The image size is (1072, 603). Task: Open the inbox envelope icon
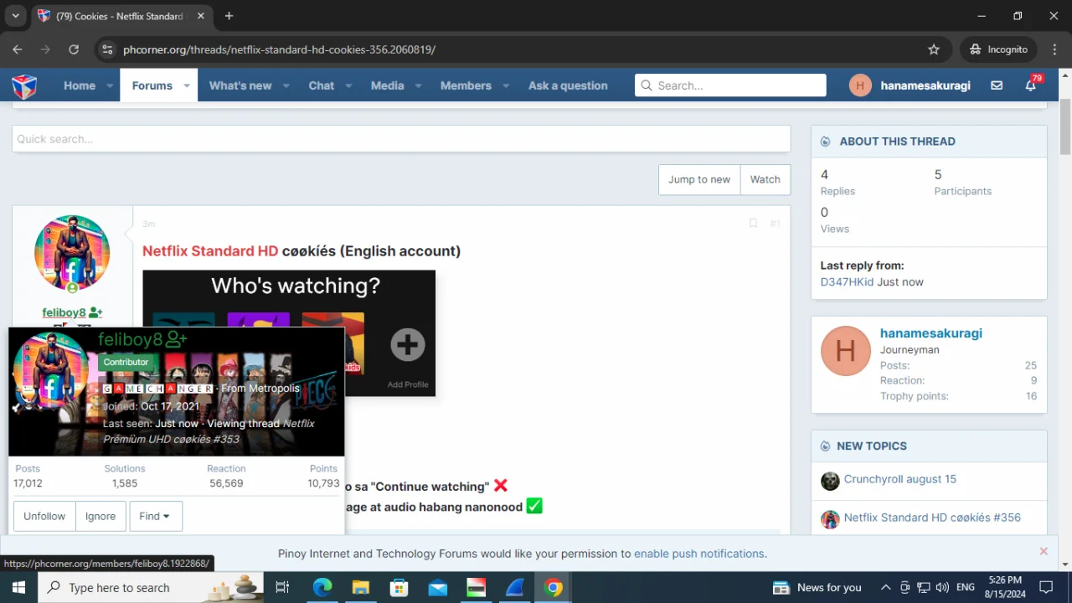pos(997,85)
